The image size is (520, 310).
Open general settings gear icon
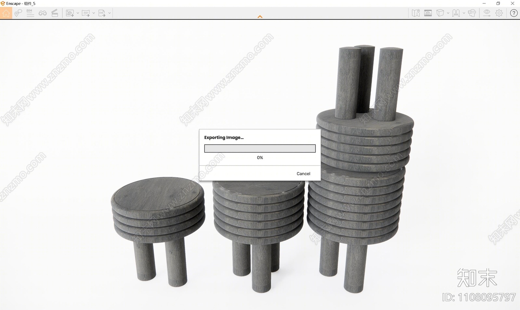(x=499, y=13)
